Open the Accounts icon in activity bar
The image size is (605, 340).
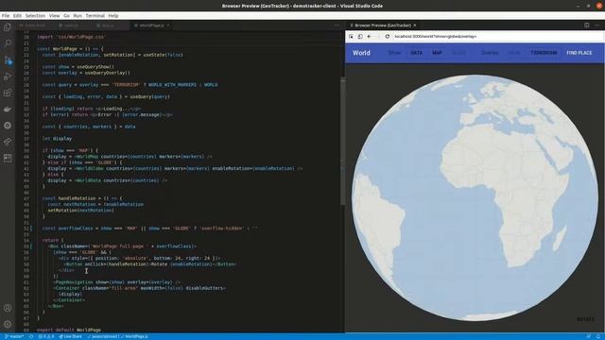[x=8, y=308]
